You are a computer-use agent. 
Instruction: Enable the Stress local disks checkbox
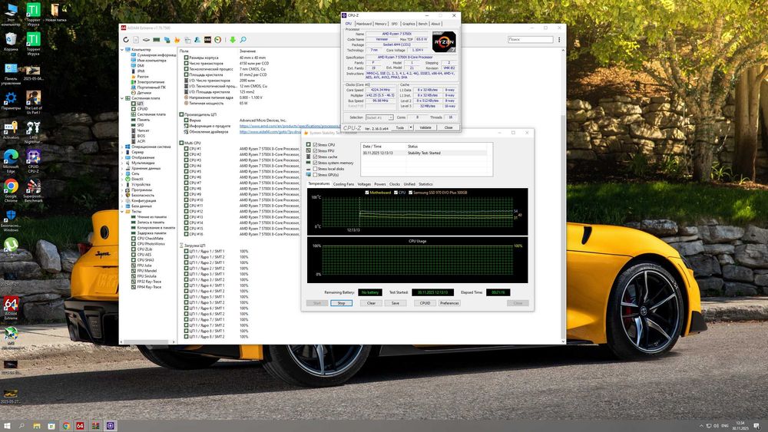(315, 169)
